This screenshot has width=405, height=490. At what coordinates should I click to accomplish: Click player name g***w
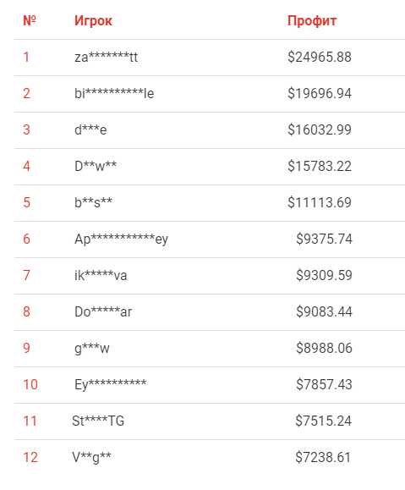coord(92,348)
